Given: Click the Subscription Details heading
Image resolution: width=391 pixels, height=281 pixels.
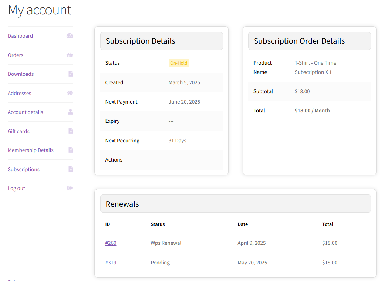Looking at the screenshot, I should [x=141, y=41].
